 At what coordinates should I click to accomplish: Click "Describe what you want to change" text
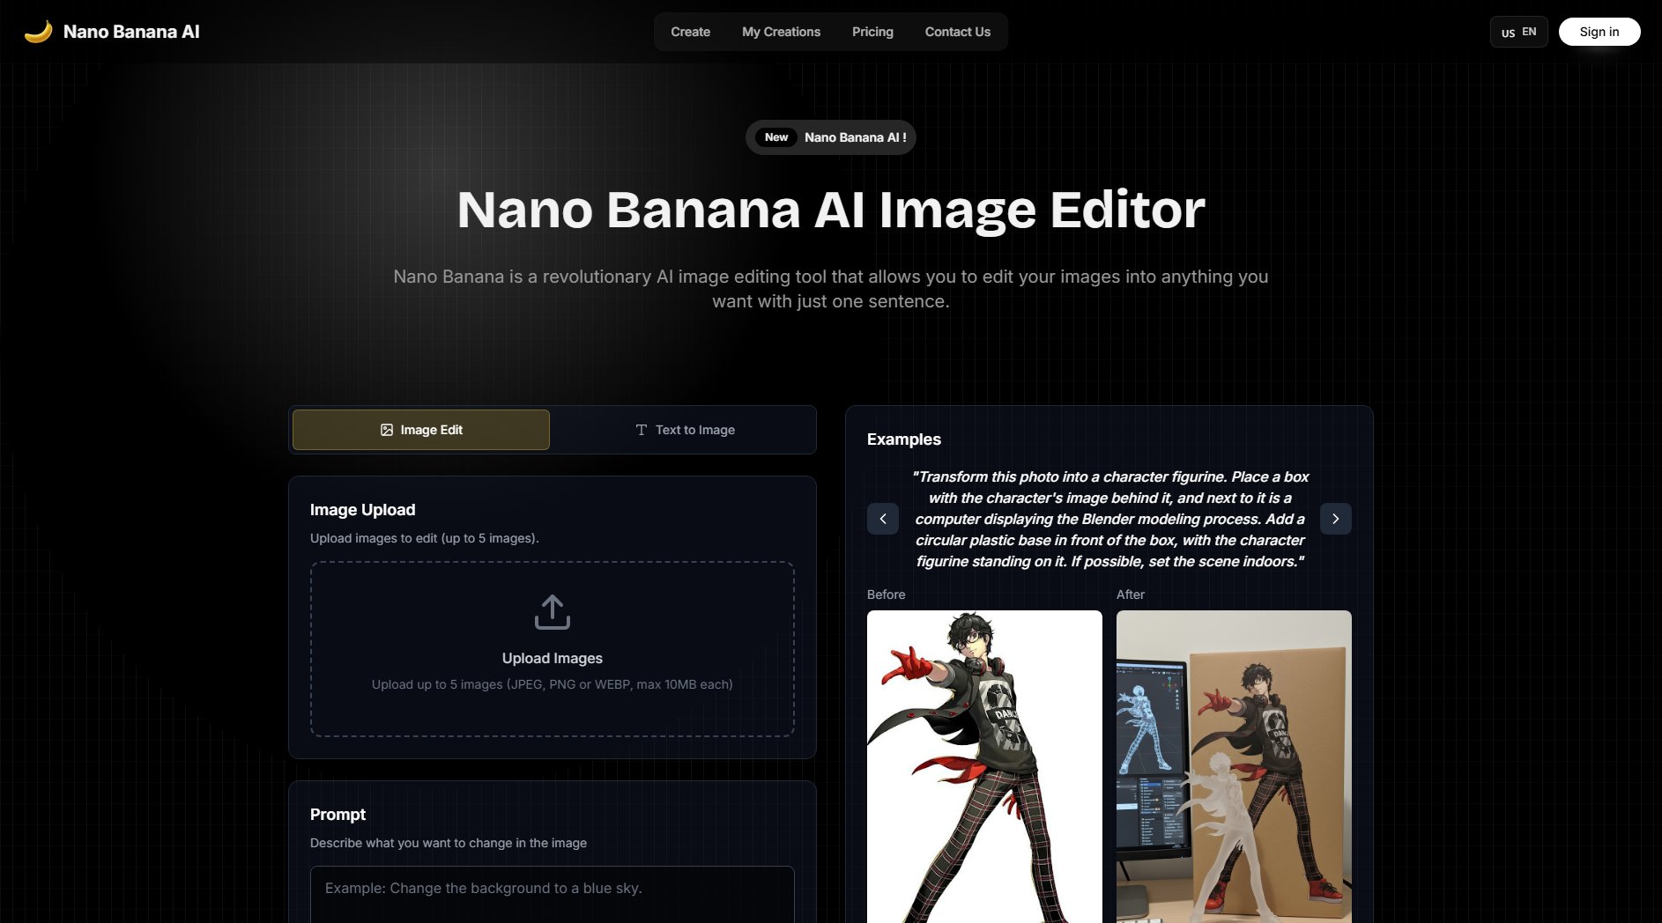pyautogui.click(x=449, y=843)
